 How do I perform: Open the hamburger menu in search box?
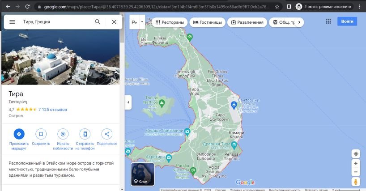click(12, 22)
